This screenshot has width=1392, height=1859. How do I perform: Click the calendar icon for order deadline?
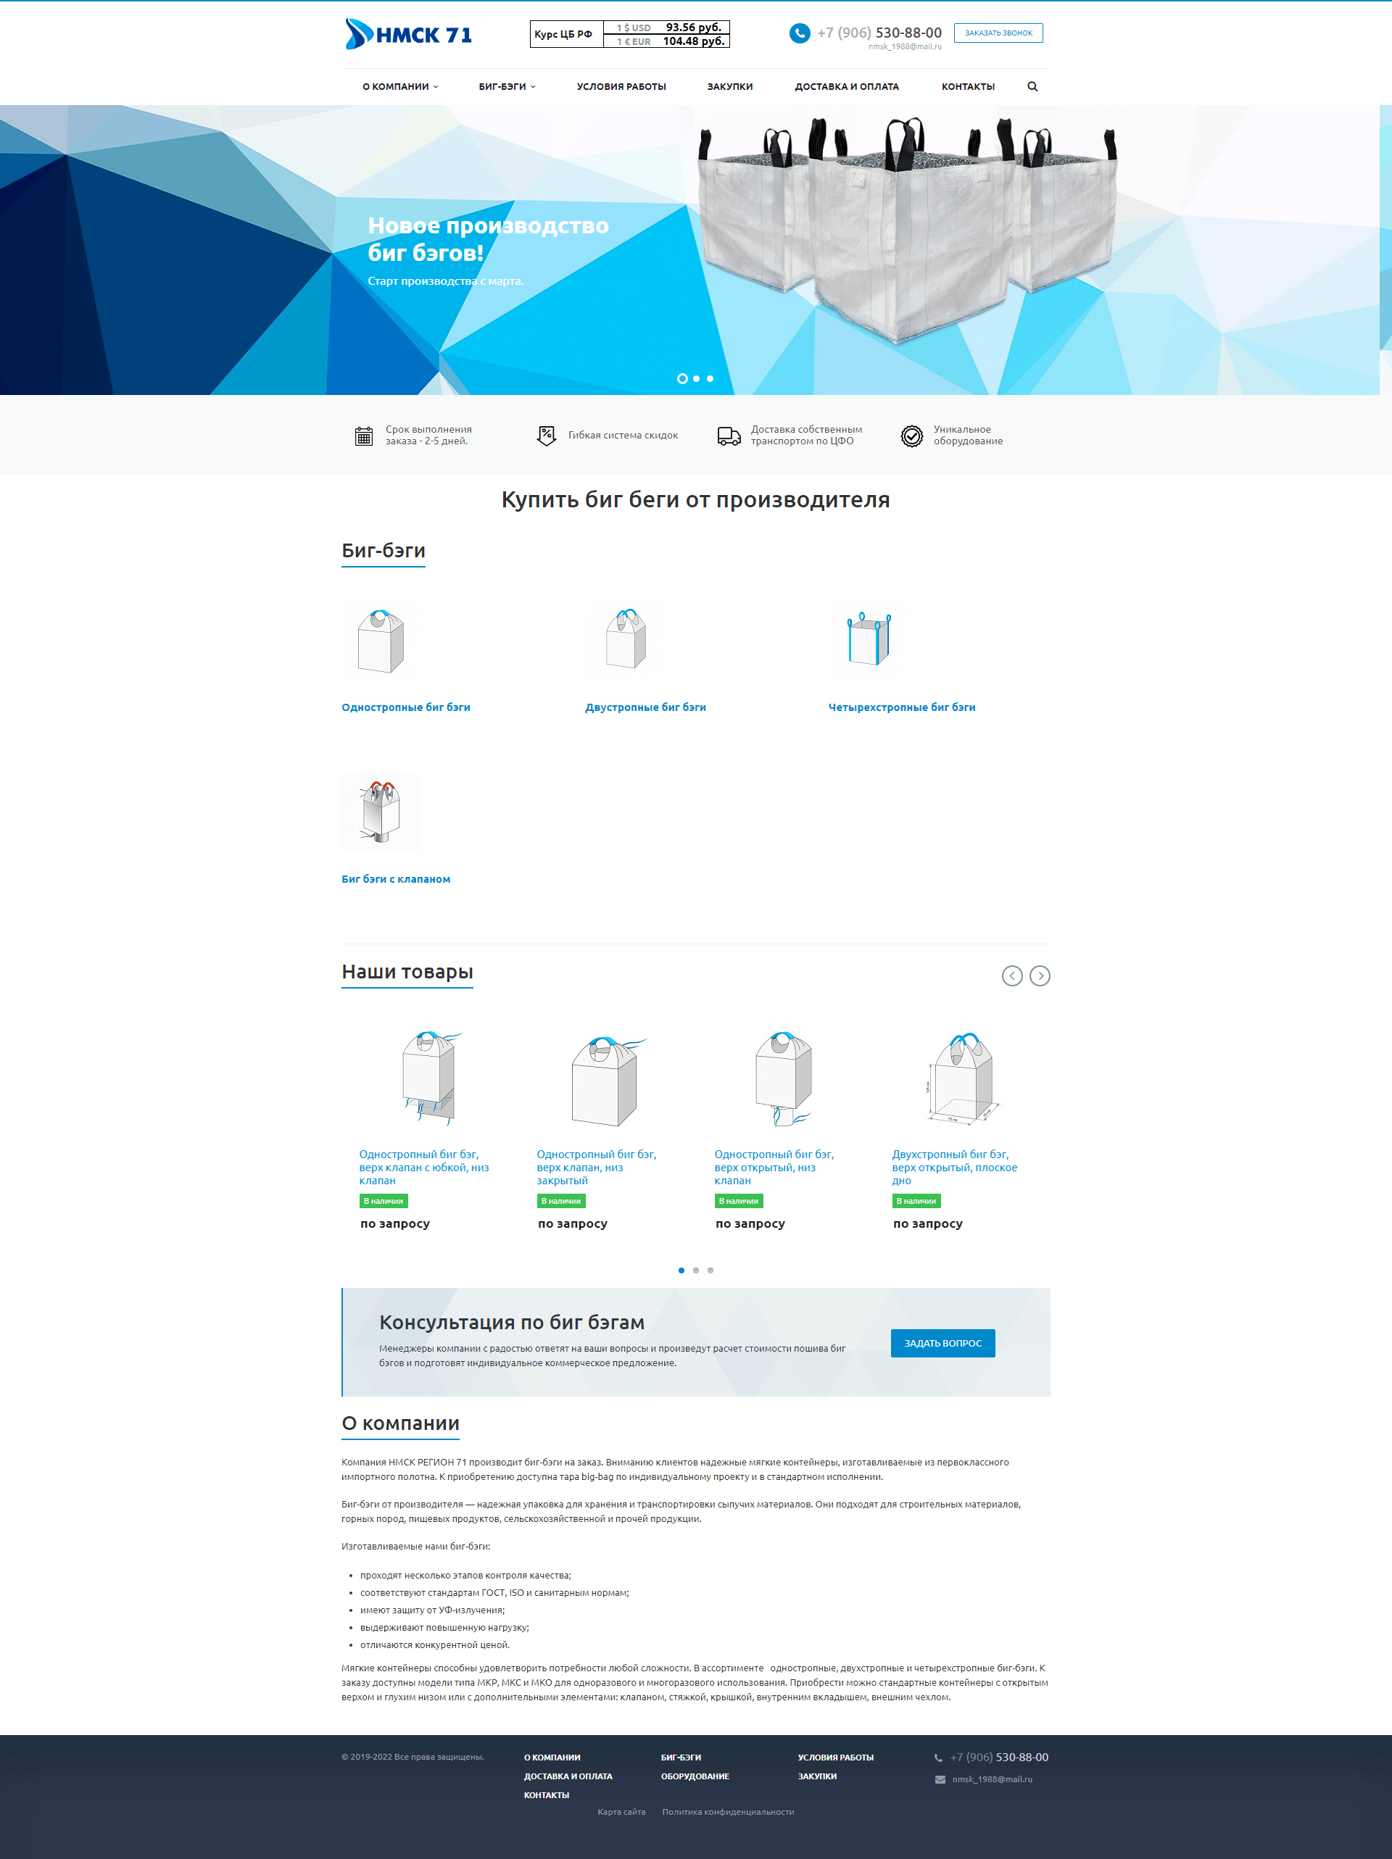[x=363, y=436]
